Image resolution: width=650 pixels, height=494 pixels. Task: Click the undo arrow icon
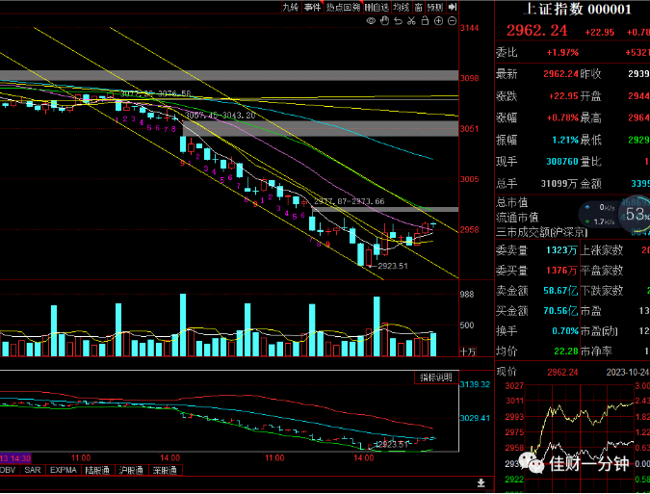pyautogui.click(x=398, y=21)
